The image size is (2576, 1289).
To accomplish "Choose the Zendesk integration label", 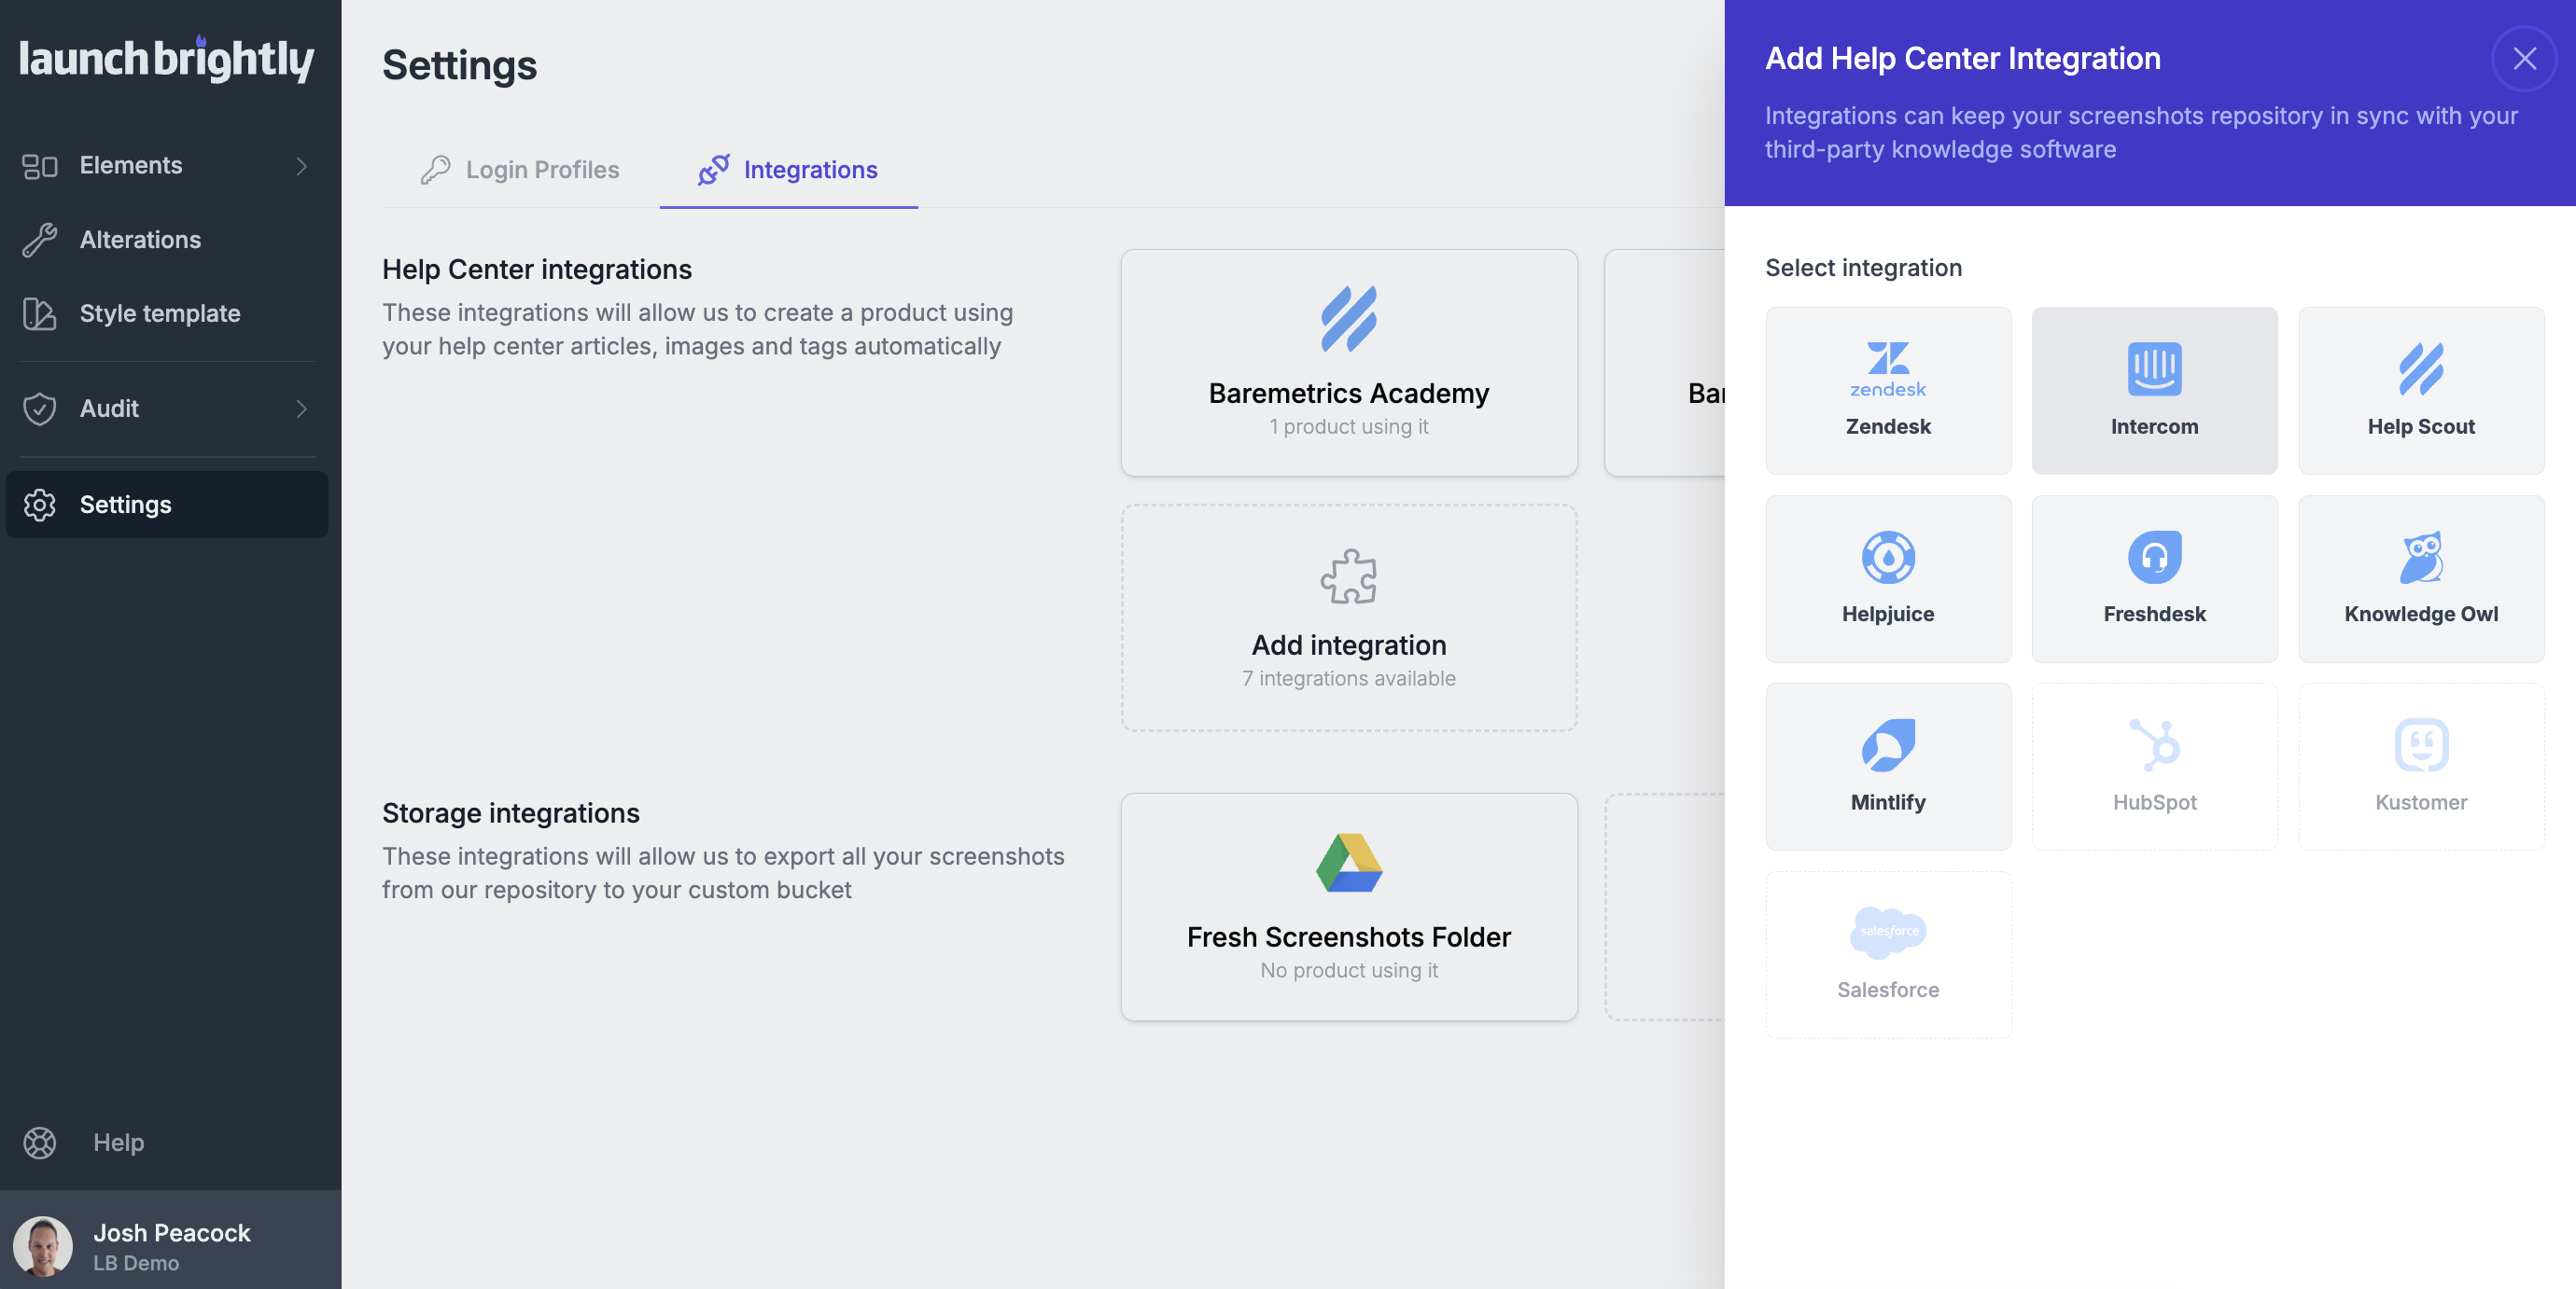I will coord(1888,426).
